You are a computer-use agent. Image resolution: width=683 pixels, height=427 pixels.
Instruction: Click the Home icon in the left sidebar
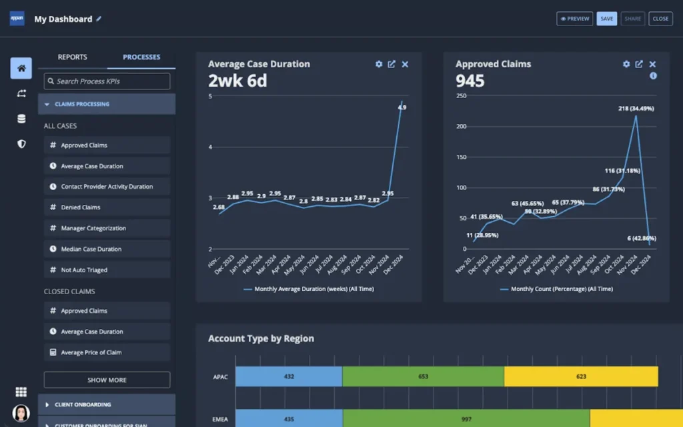(21, 68)
